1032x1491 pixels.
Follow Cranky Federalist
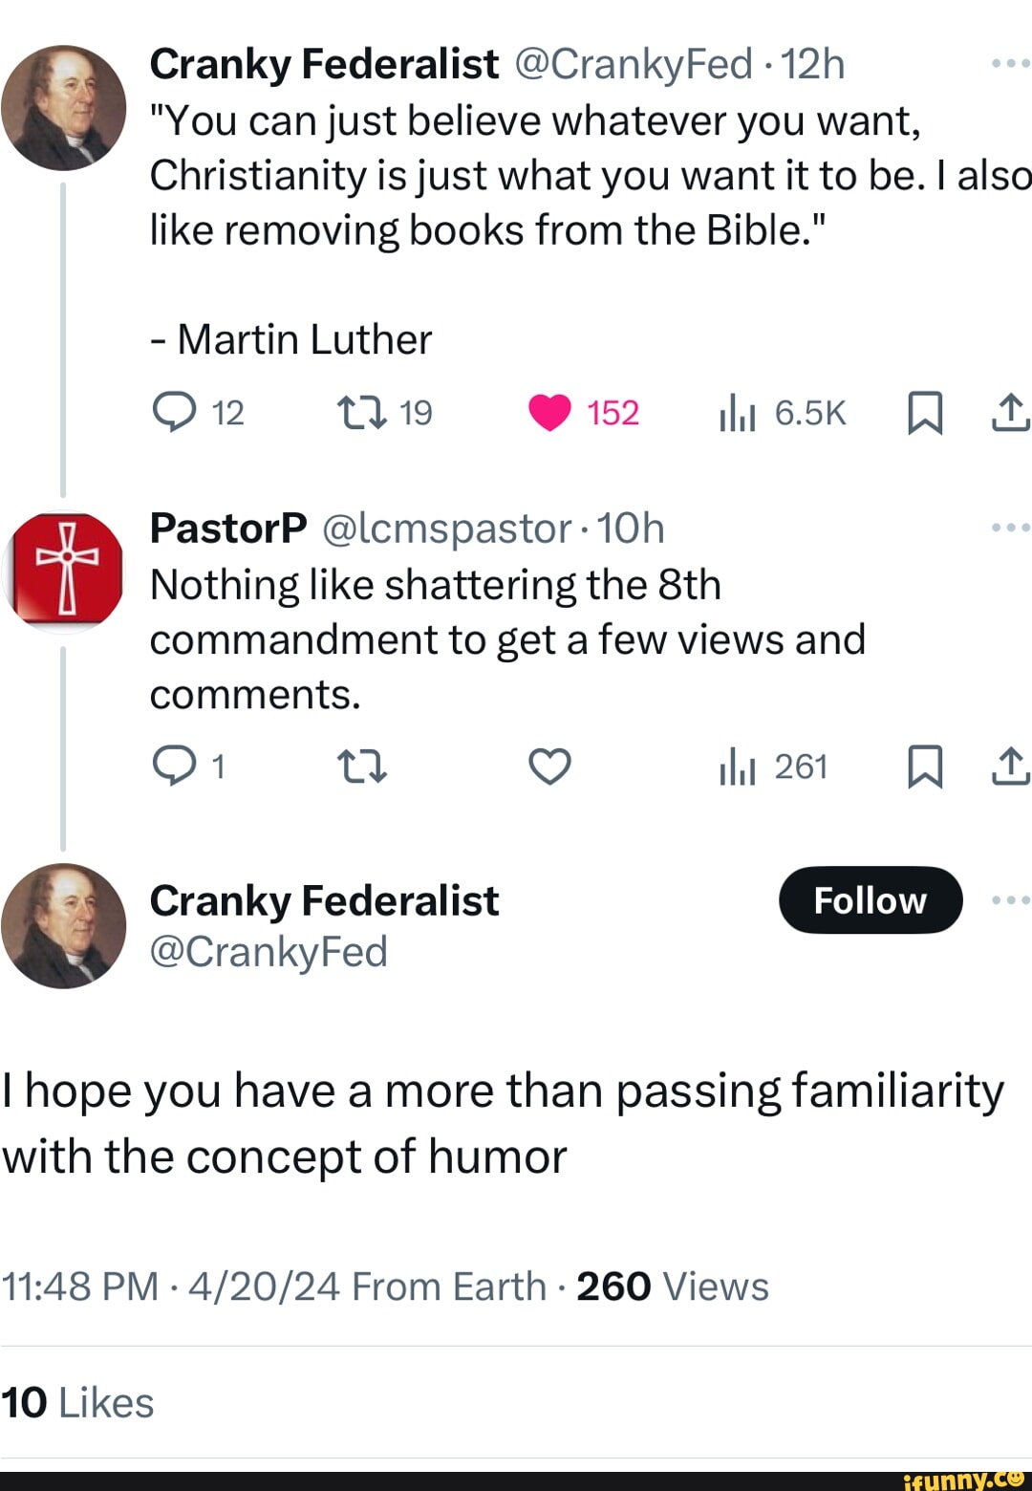[871, 899]
